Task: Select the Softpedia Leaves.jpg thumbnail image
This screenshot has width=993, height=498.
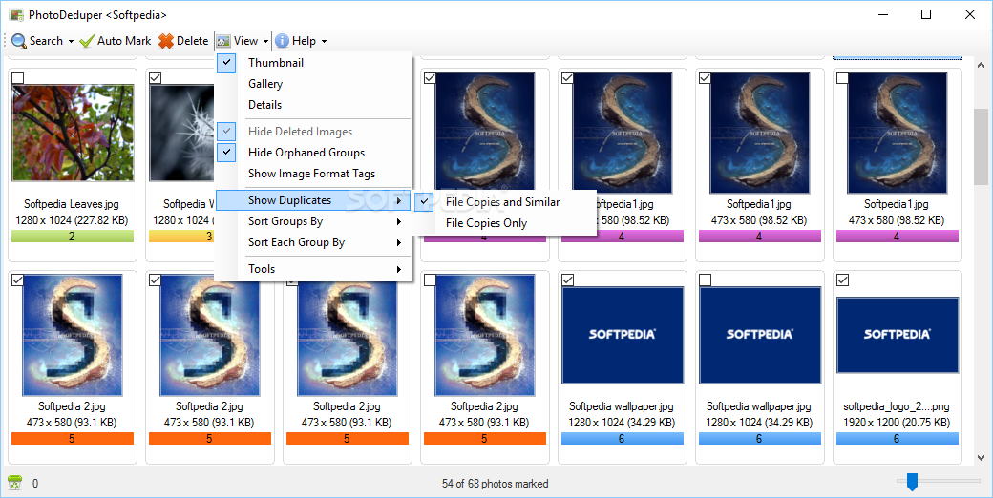Action: point(73,133)
